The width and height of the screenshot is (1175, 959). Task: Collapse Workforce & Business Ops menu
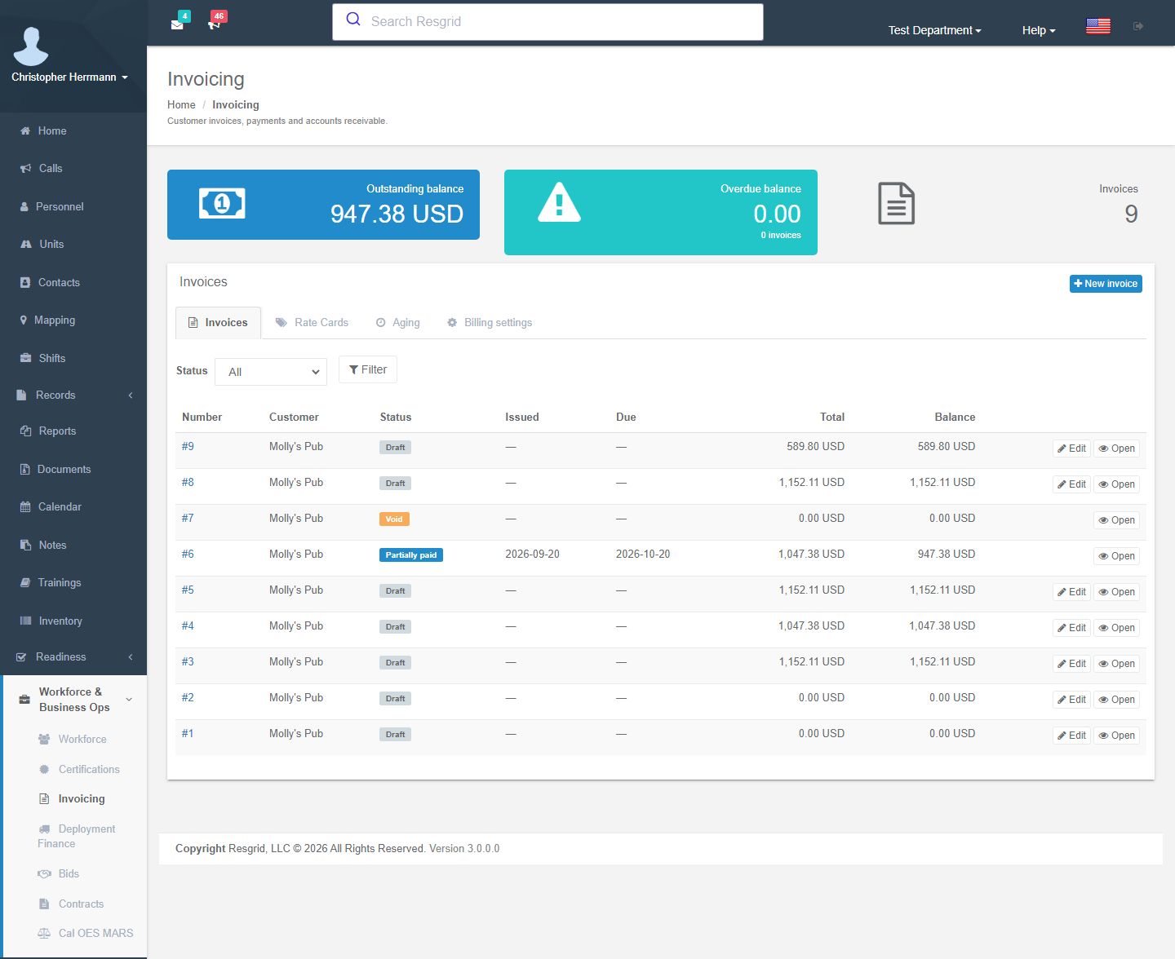(75, 699)
